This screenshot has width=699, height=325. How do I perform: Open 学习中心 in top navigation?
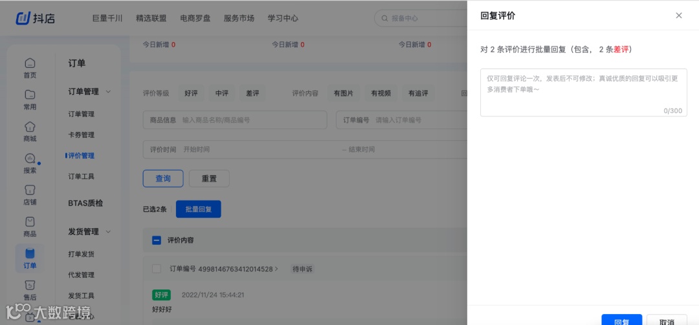[283, 18]
